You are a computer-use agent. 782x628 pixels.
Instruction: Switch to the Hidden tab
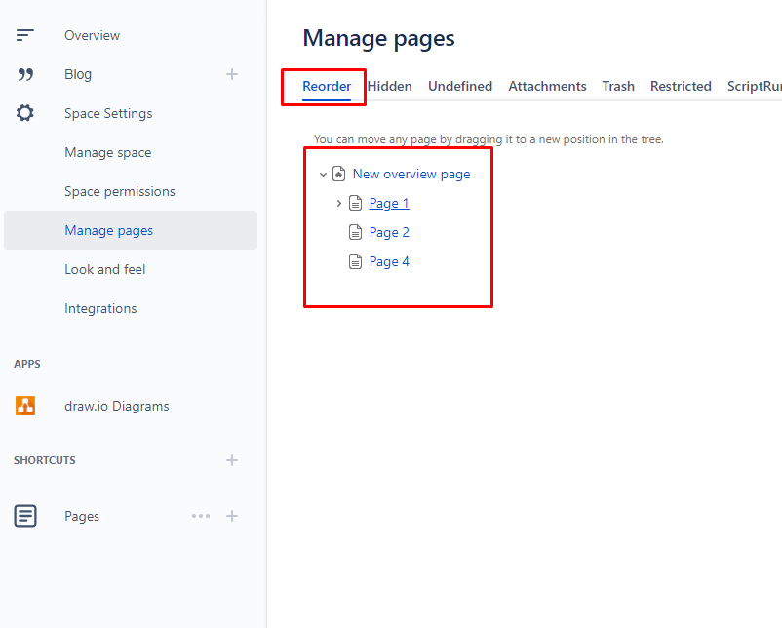[x=389, y=86]
